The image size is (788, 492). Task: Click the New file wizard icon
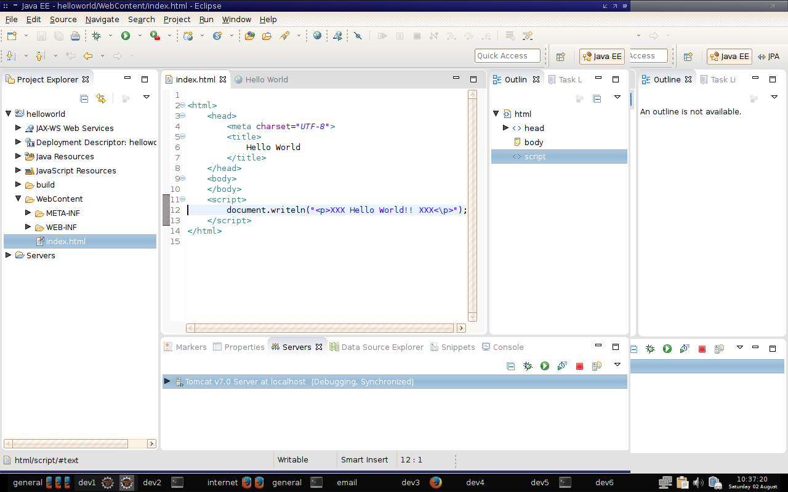point(12,36)
